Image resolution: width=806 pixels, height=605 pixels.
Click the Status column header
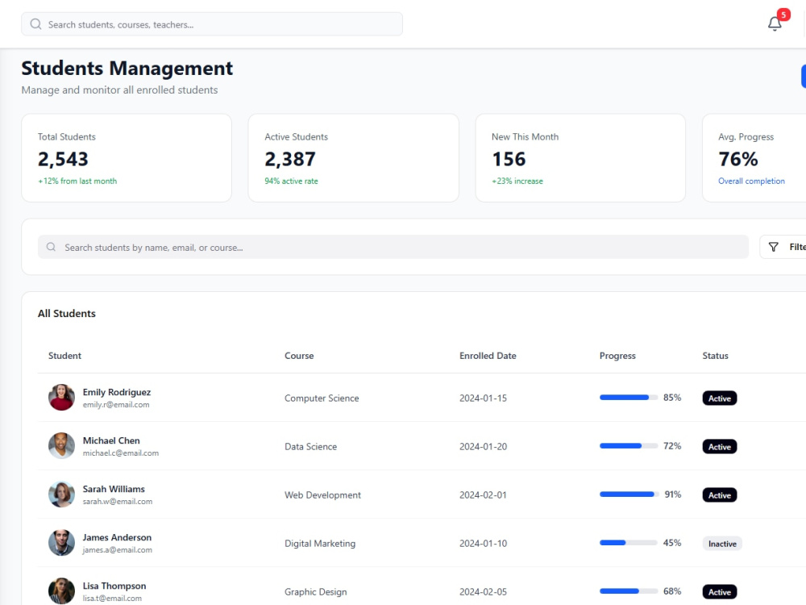click(716, 356)
